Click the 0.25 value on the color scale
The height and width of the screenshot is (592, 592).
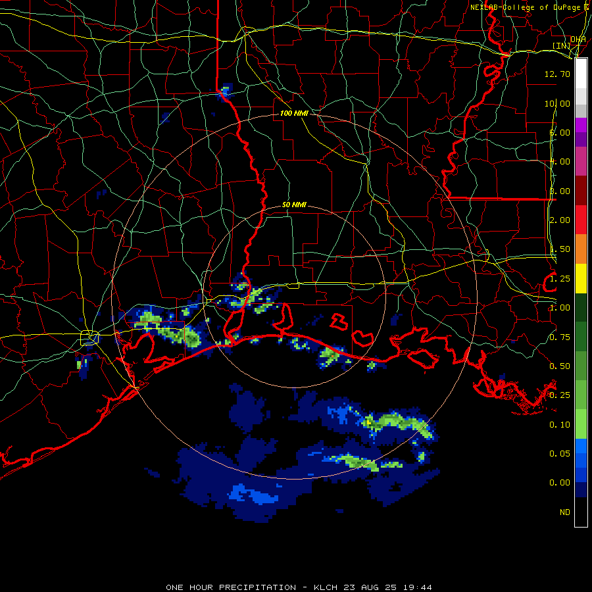(x=560, y=395)
